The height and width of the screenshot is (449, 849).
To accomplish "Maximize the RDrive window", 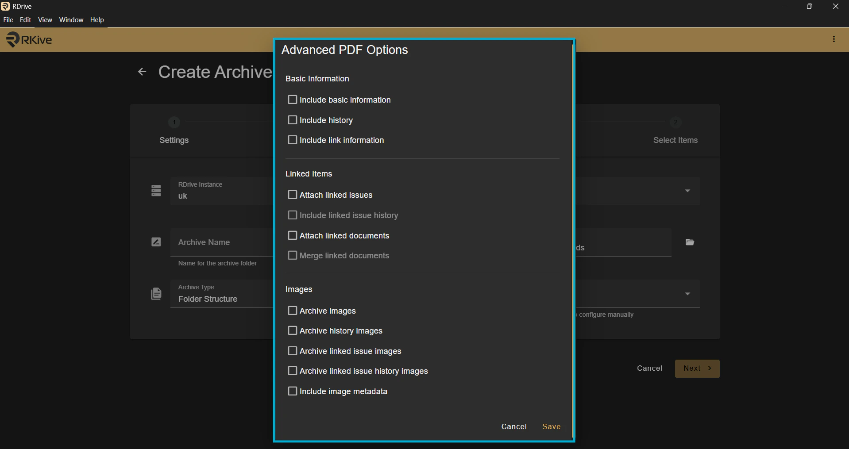I will [x=810, y=6].
